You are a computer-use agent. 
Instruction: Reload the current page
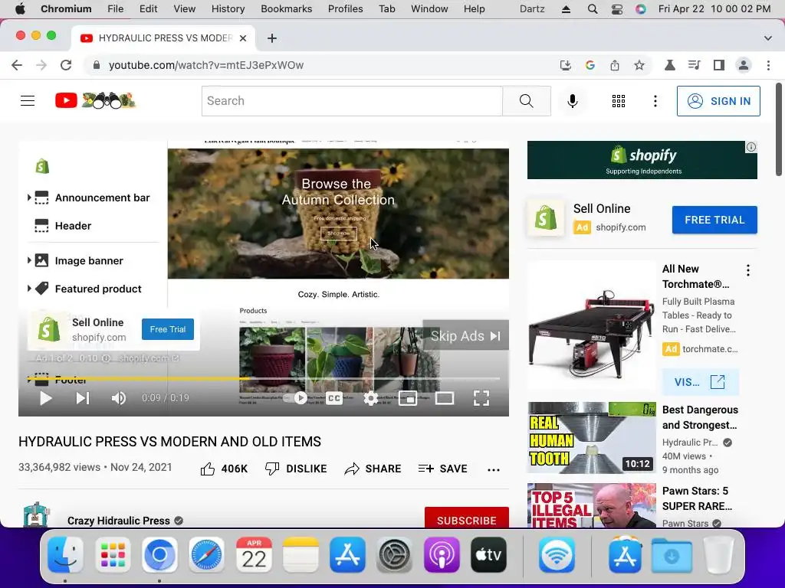[x=66, y=65]
